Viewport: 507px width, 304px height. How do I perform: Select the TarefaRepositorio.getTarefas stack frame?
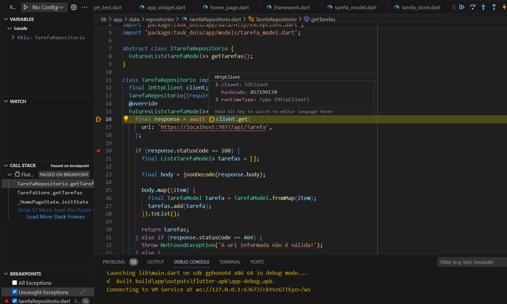tap(48, 183)
